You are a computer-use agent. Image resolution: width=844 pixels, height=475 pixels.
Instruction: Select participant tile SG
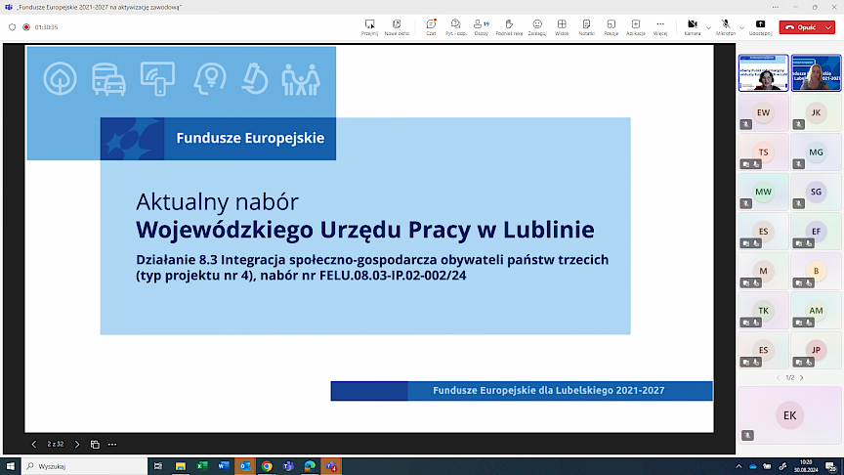click(816, 192)
